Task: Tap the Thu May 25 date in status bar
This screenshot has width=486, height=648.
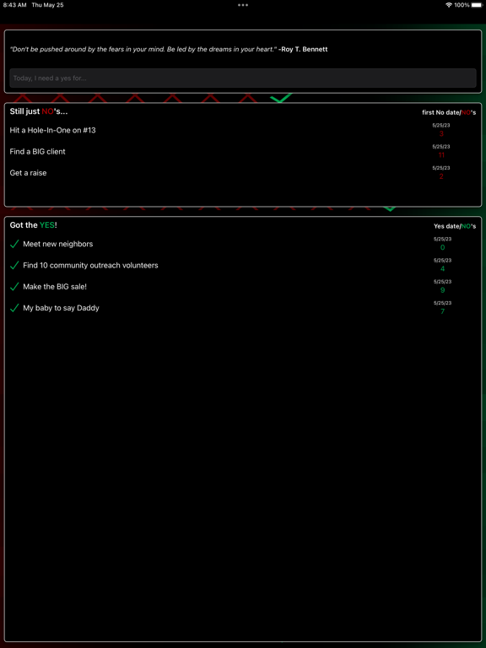Action: coord(47,5)
